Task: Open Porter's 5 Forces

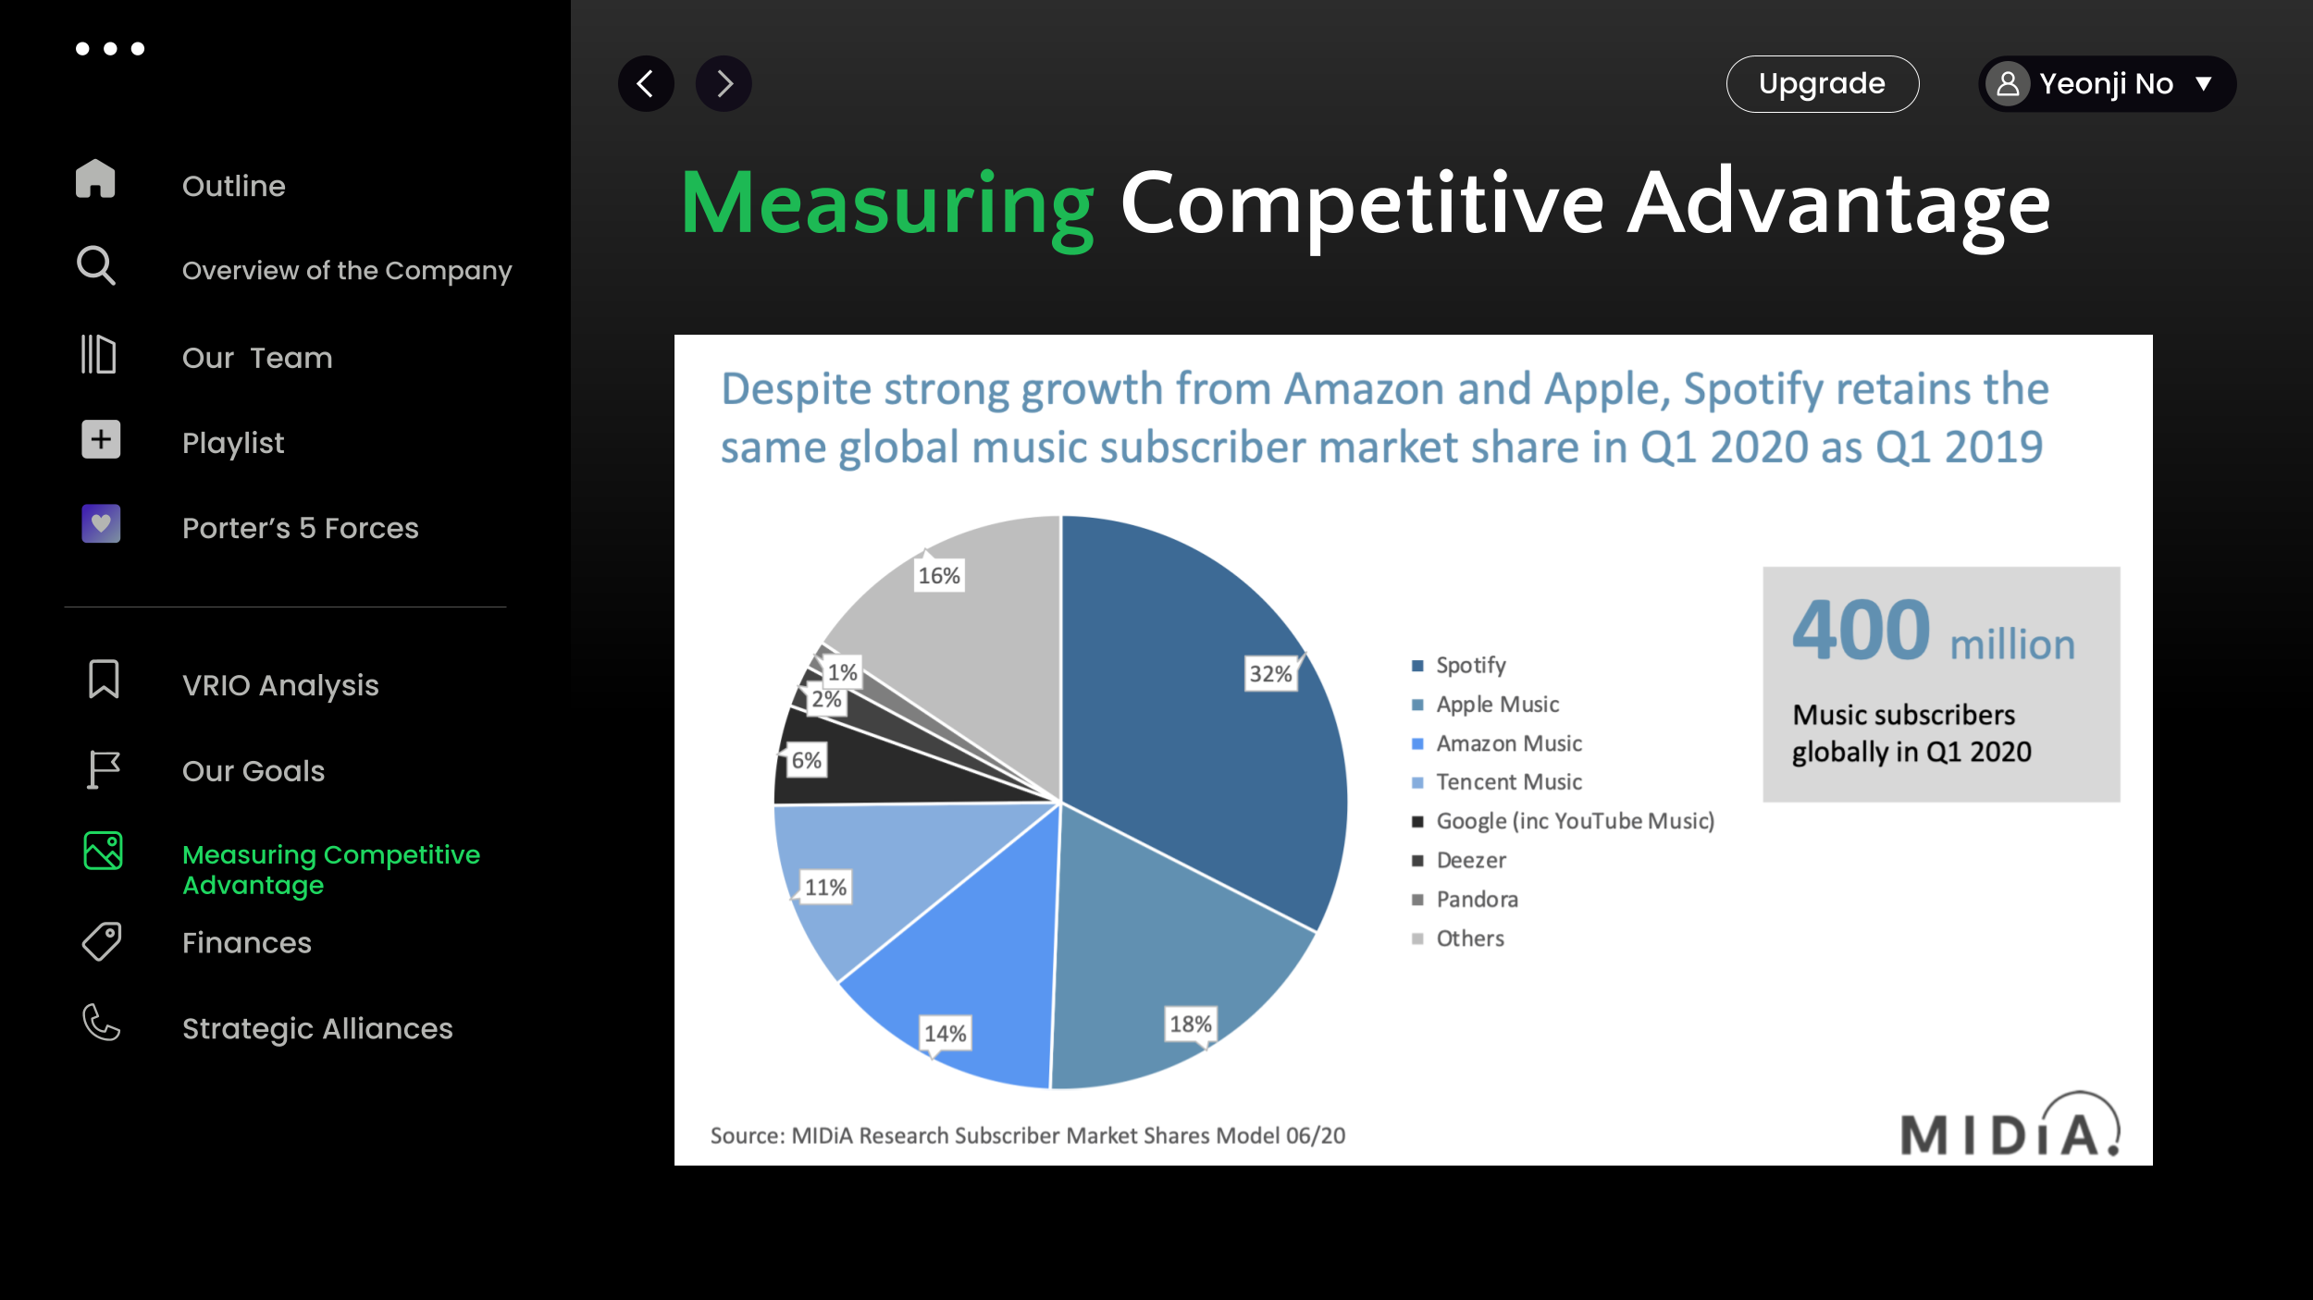Action: click(301, 528)
